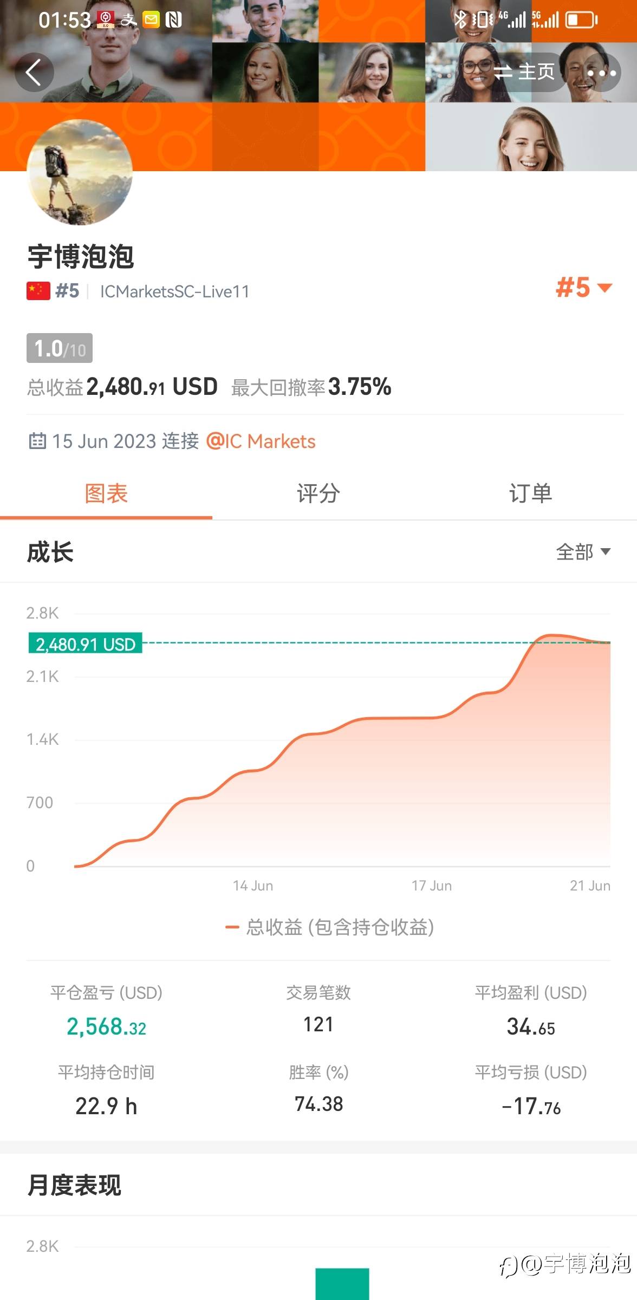The height and width of the screenshot is (1300, 637).
Task: Tap the NFC status bar icon
Action: (173, 21)
